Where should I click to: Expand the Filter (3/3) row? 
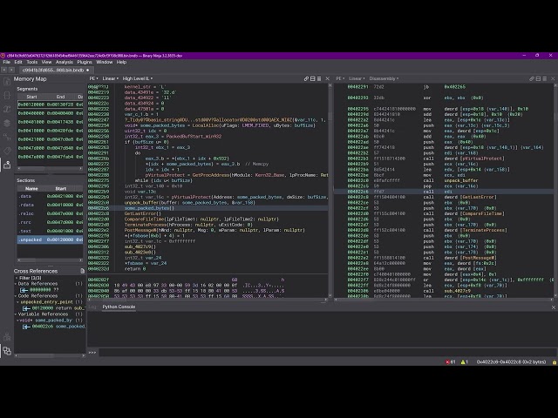17,278
